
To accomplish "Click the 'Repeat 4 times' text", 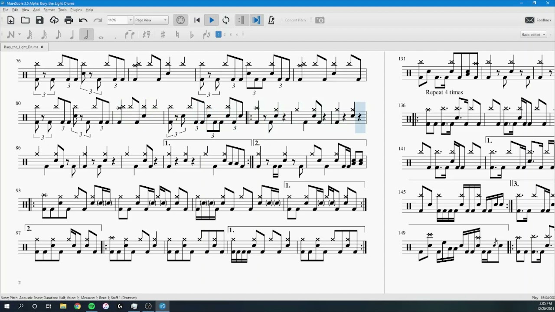I will coord(444,92).
